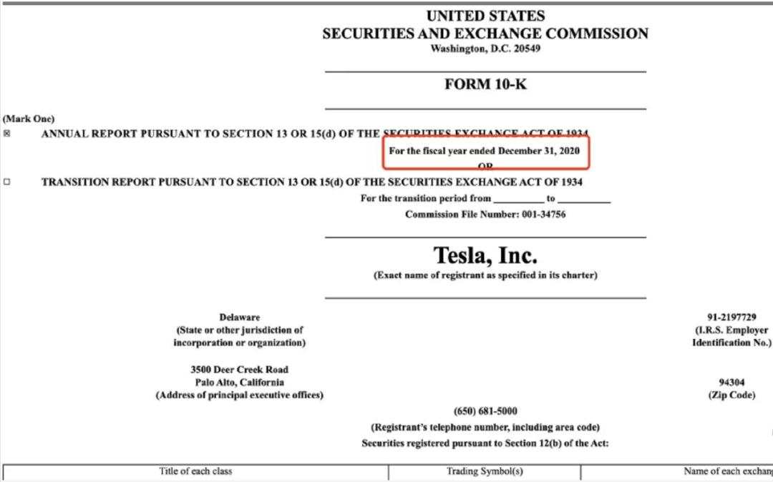
Task: Check the Transition Report checkbox
Action: [x=7, y=182]
